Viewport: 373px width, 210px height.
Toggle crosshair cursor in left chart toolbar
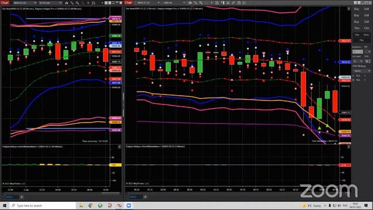[x=88, y=3]
